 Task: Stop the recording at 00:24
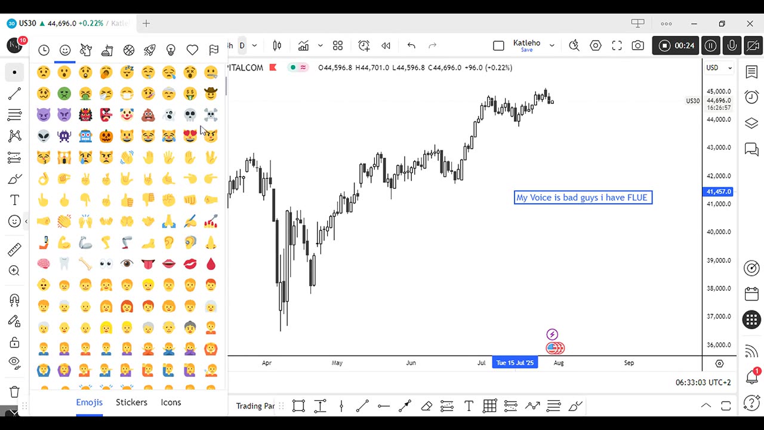[x=677, y=45]
